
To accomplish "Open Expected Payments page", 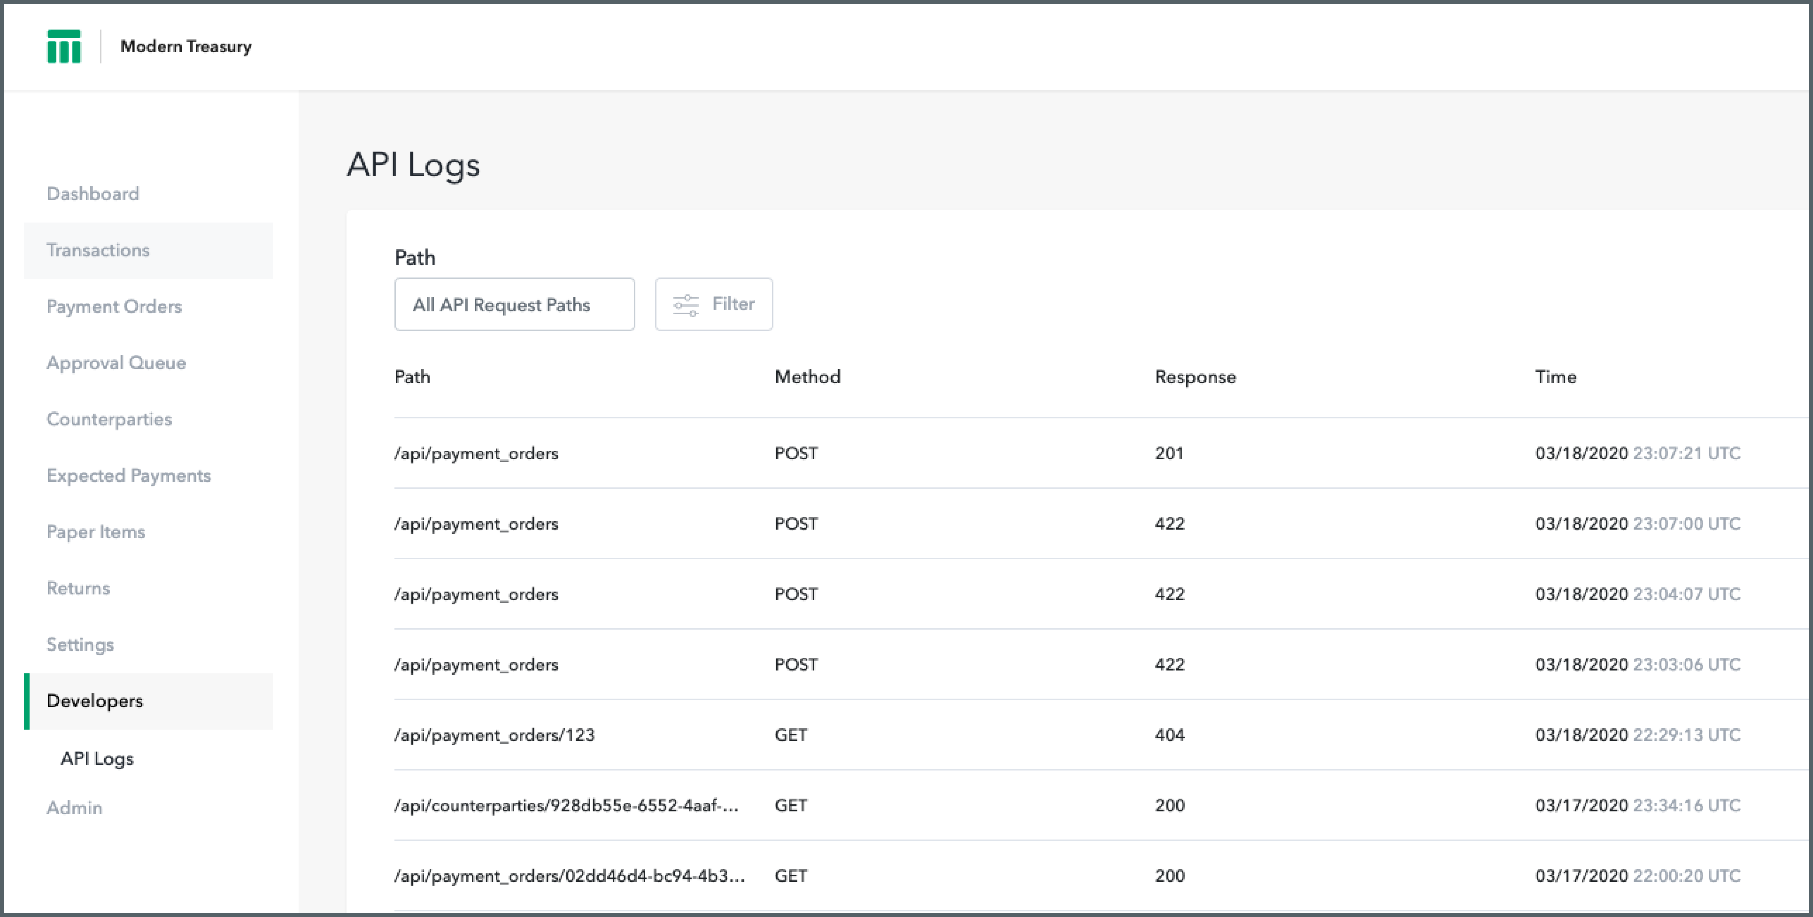I will click(x=128, y=475).
